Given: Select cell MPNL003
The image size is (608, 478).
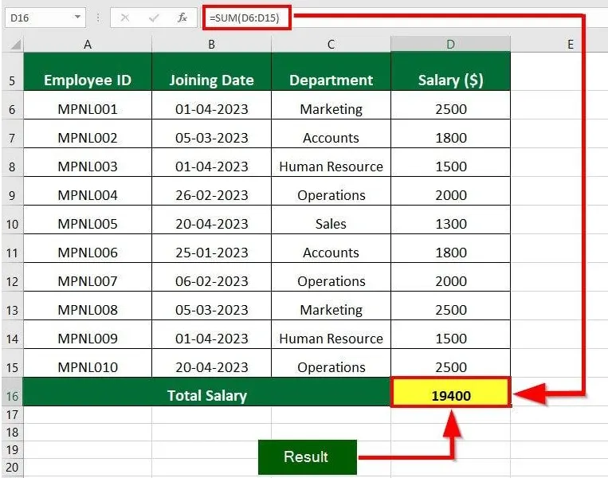Looking at the screenshot, I should pyautogui.click(x=88, y=163).
